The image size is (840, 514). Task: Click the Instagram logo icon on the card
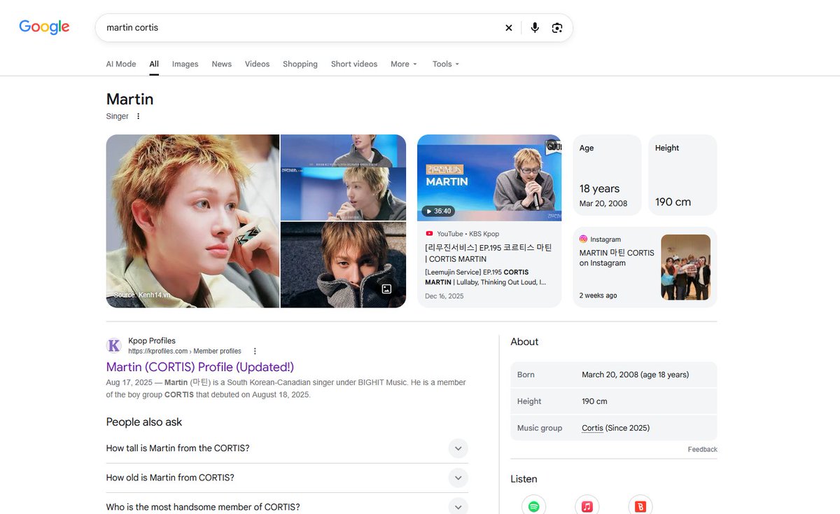point(583,239)
